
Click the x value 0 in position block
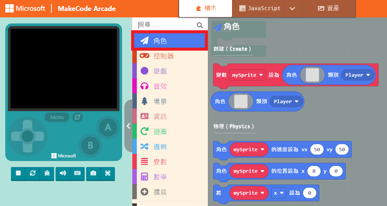tap(314, 171)
